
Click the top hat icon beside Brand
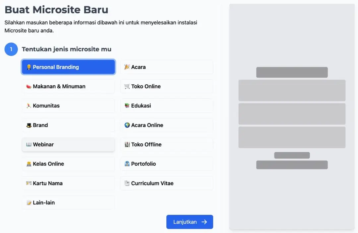(29, 125)
